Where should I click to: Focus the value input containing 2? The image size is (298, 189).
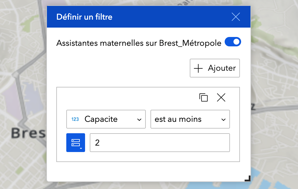pyautogui.click(x=160, y=143)
